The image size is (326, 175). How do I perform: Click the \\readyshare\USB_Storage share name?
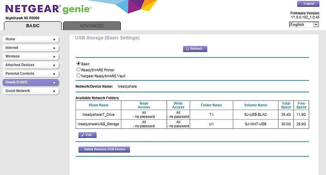click(x=98, y=124)
